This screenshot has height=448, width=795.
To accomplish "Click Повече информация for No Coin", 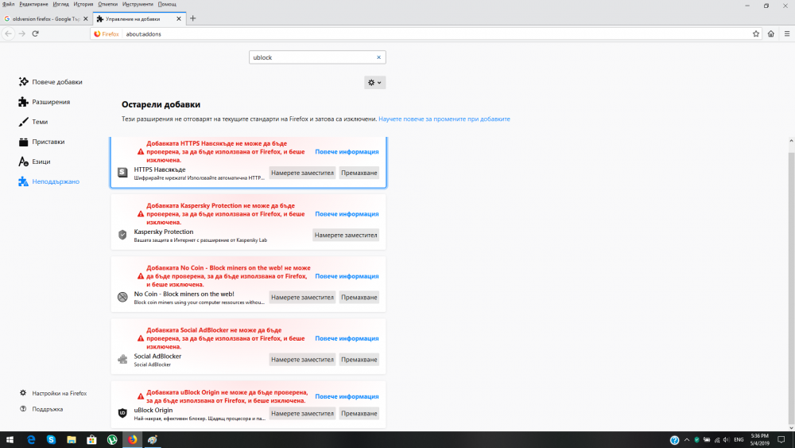I will pos(347,276).
